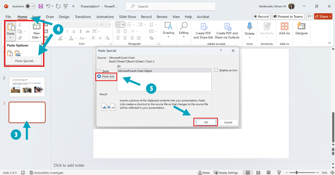Click the Cut scissors icon
This screenshot has height=175, width=335.
pyautogui.click(x=20, y=25)
